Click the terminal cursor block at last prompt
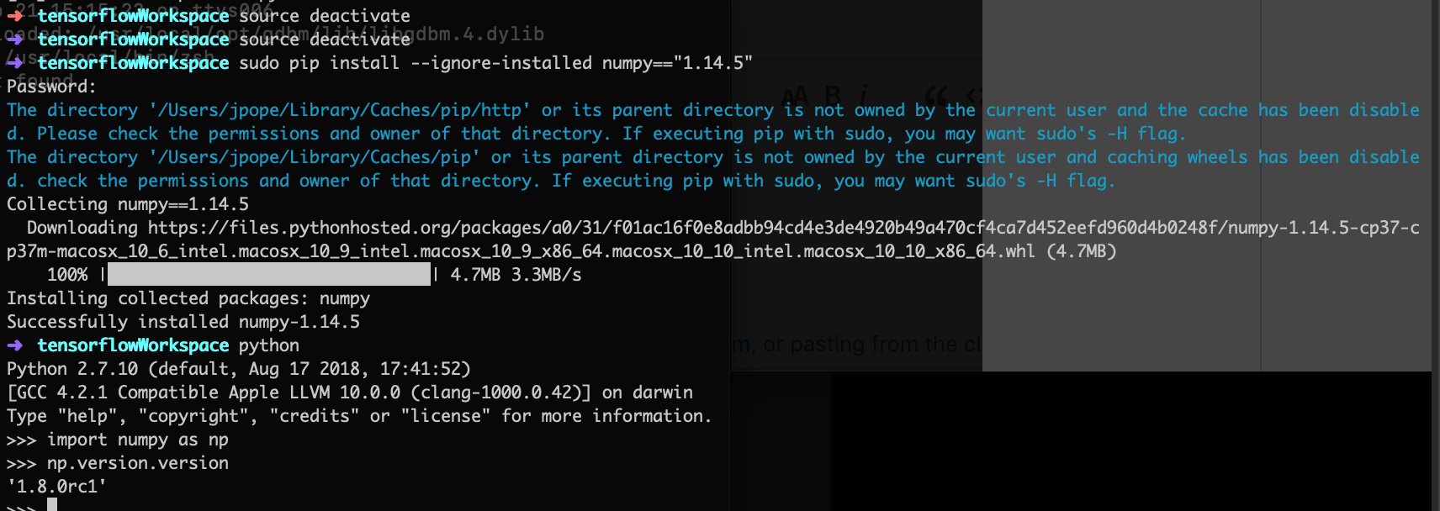The width and height of the screenshot is (1440, 511). click(52, 504)
